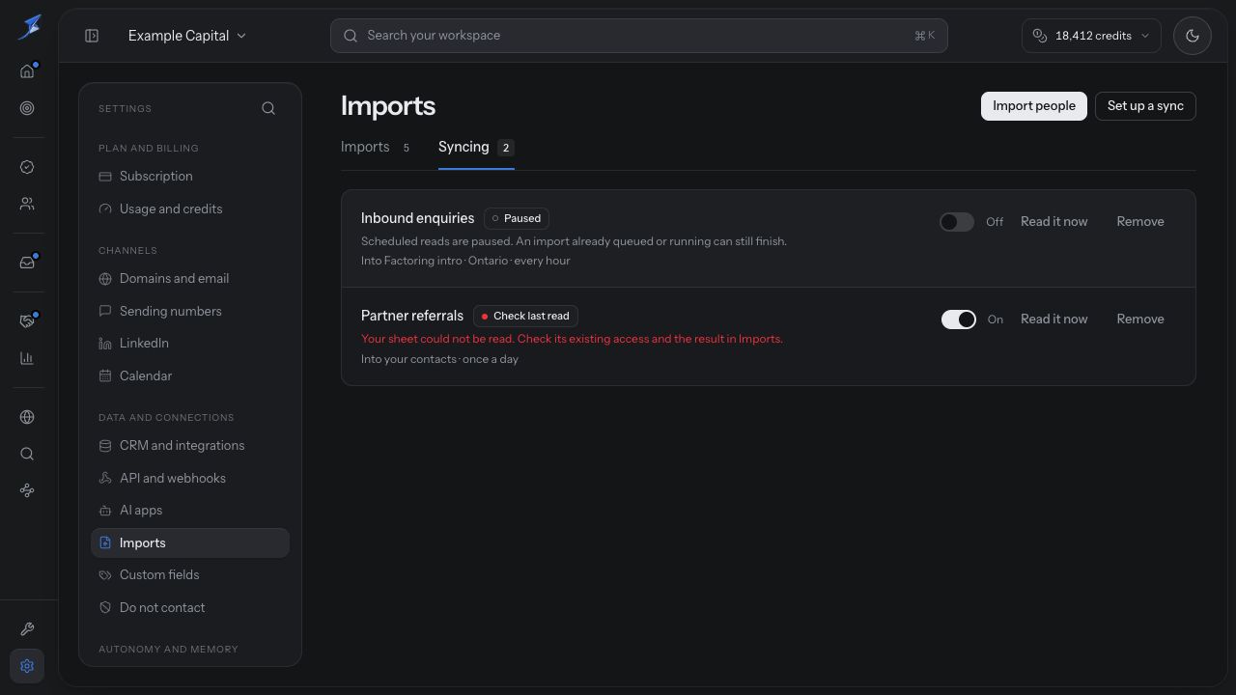Toggle dark mode moon button
Viewport: 1236px width, 695px height.
pyautogui.click(x=1193, y=36)
